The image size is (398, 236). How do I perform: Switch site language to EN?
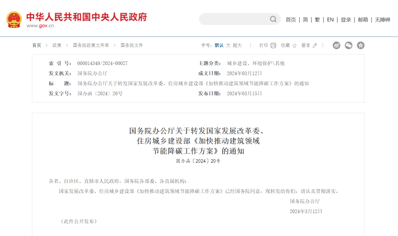click(x=330, y=20)
